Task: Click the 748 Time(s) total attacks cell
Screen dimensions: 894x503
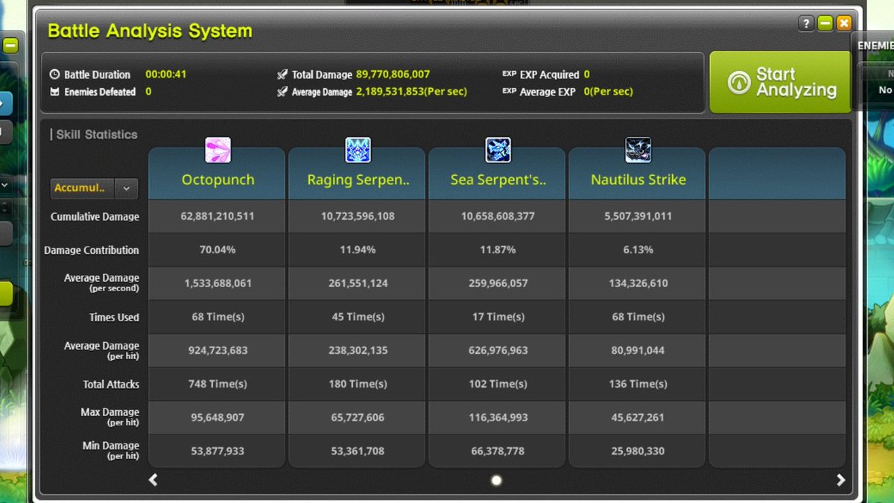Action: point(217,384)
